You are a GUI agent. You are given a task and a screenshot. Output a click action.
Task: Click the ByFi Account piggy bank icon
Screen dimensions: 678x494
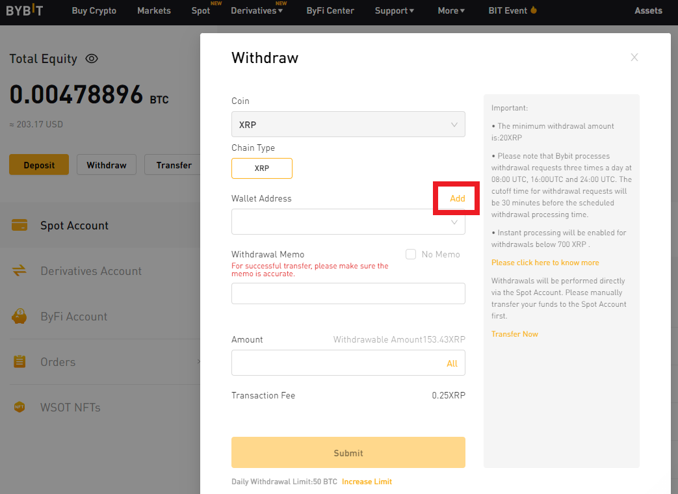(x=20, y=317)
